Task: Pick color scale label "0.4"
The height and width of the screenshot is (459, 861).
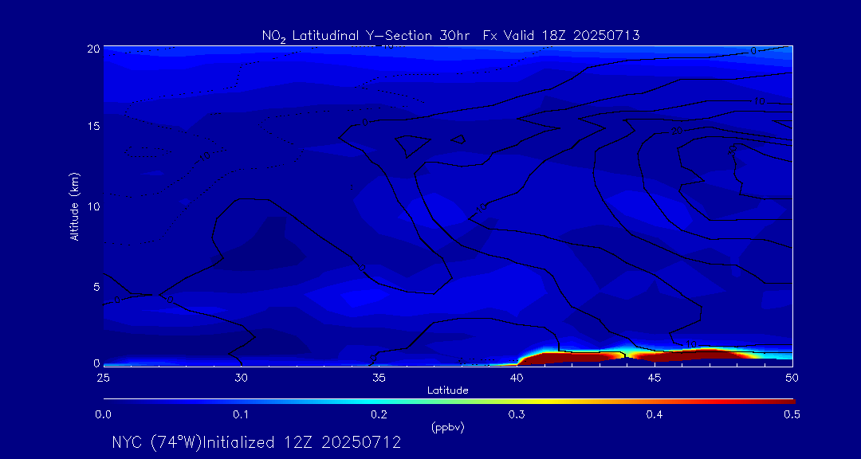Action: click(655, 415)
